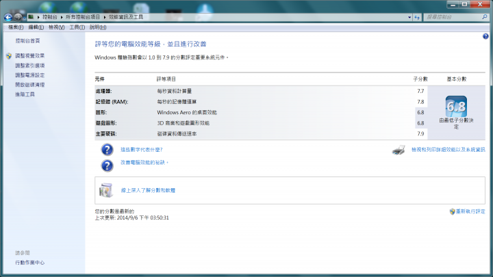This screenshot has height=277, width=493.
Task: Open the 說明(H) menu
Action: 98,27
